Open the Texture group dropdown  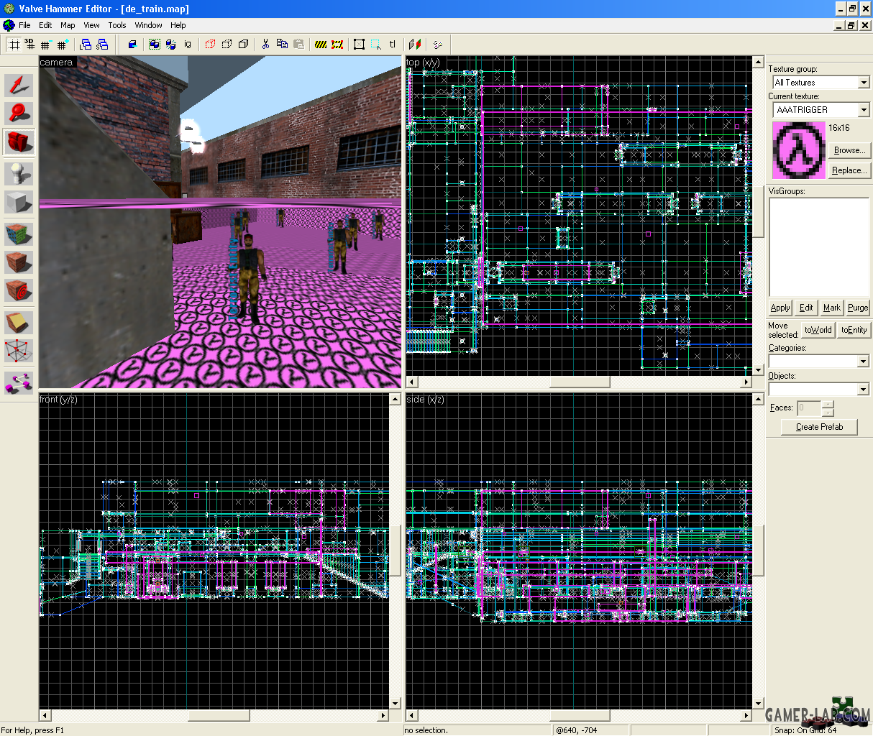click(x=864, y=83)
